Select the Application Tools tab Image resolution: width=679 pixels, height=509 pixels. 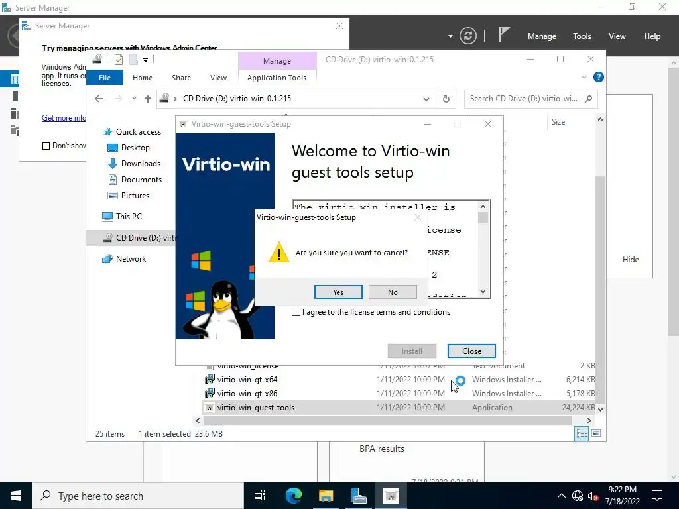pos(277,78)
